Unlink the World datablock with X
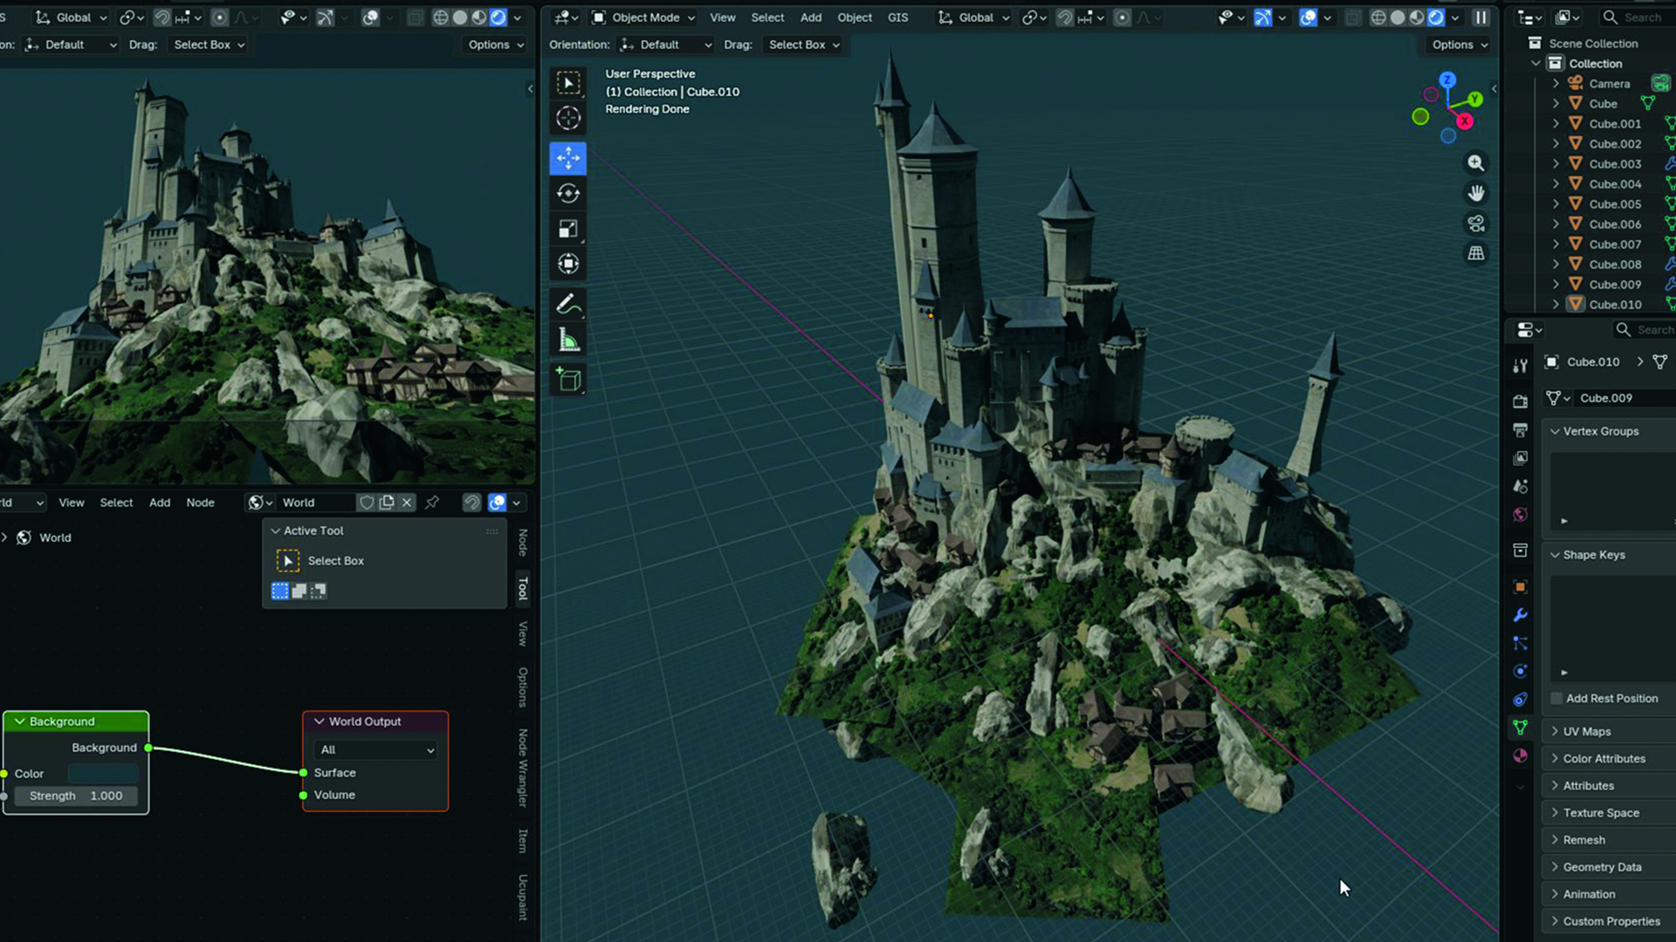Image resolution: width=1676 pixels, height=942 pixels. pyautogui.click(x=407, y=502)
